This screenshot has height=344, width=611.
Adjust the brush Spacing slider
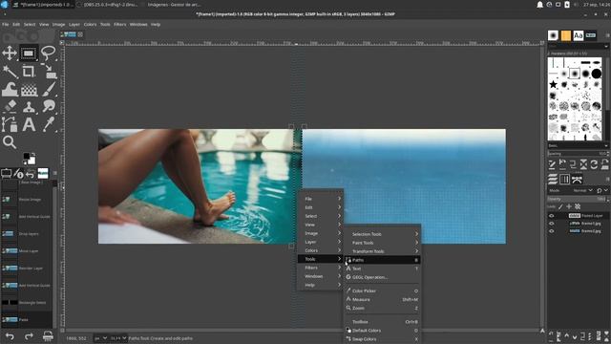tap(578, 153)
